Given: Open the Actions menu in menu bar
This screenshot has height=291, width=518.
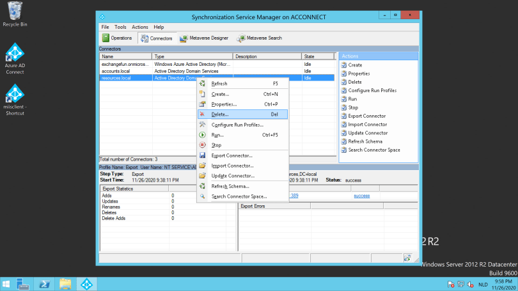Looking at the screenshot, I should (139, 28).
